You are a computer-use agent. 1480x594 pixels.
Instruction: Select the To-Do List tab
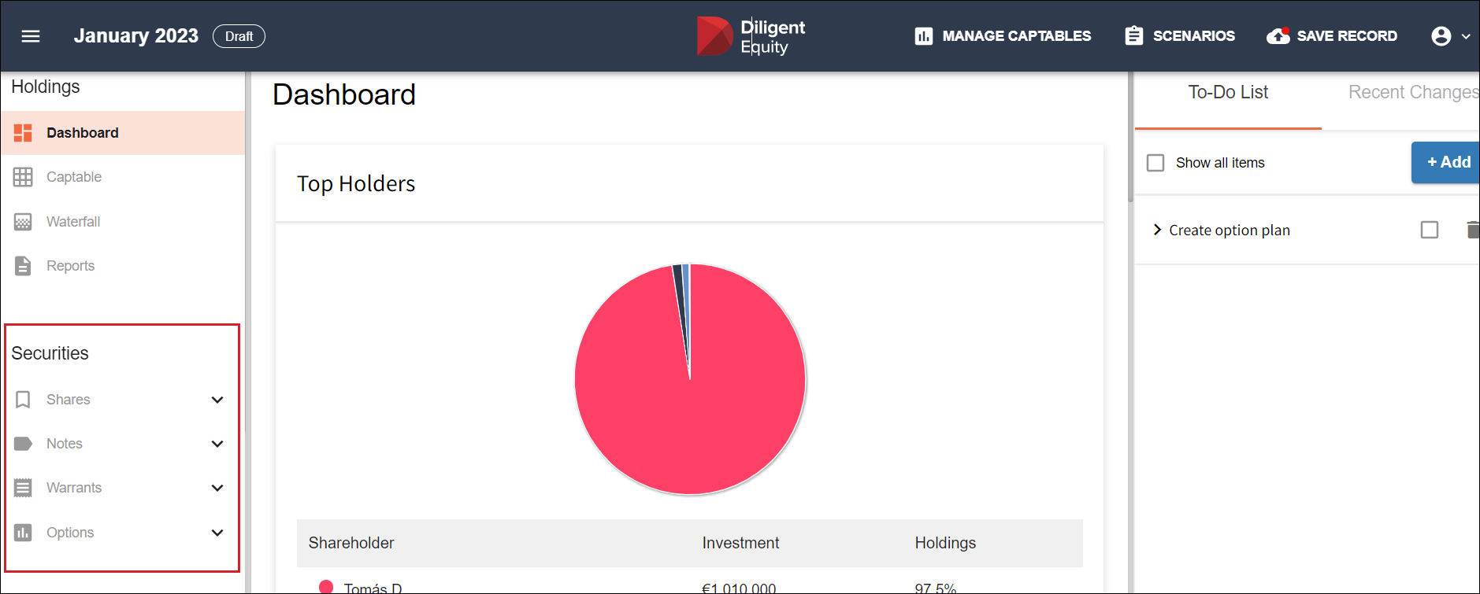tap(1227, 93)
